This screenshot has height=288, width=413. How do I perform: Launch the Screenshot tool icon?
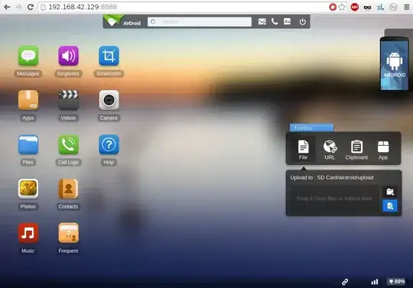click(109, 56)
